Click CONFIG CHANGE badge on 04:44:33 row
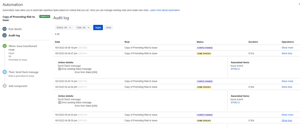This screenshot has height=128, width=300. click(x=205, y=115)
